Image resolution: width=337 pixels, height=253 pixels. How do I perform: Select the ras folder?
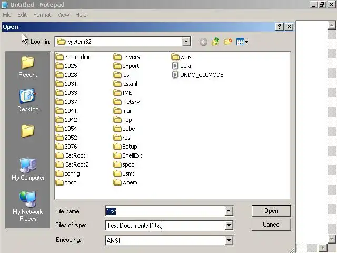click(122, 138)
